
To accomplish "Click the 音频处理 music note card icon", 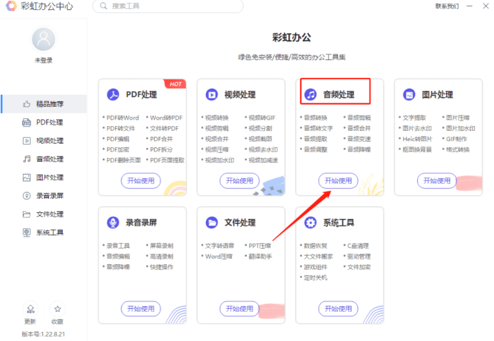I will pyautogui.click(x=311, y=95).
